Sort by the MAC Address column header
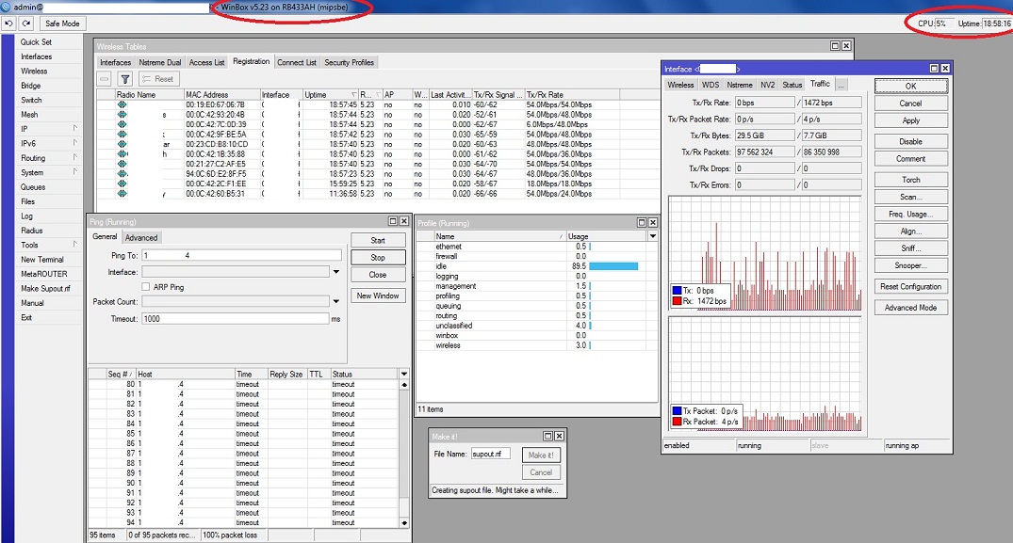The width and height of the screenshot is (1013, 543). point(221,94)
